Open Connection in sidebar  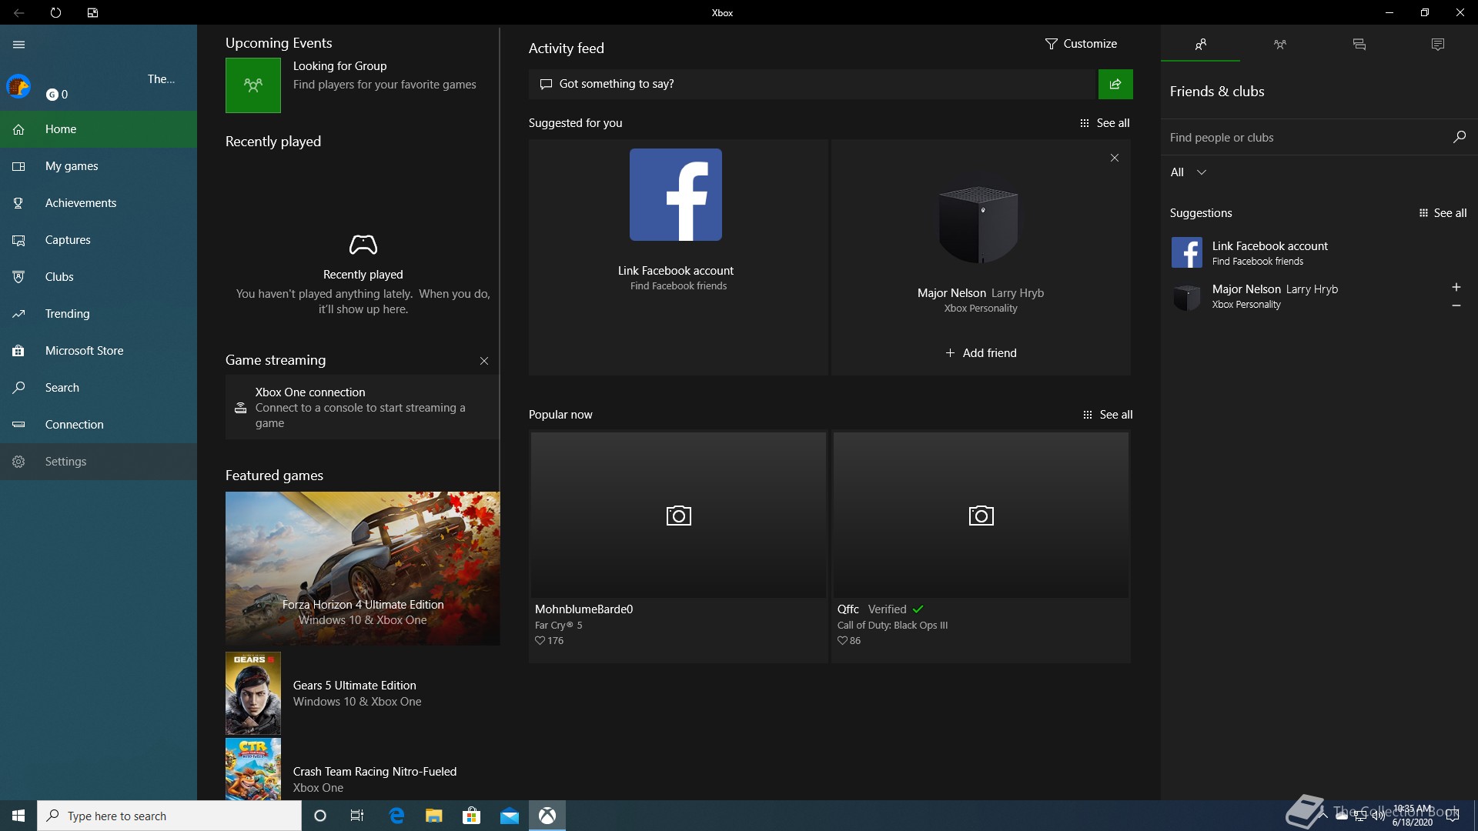pyautogui.click(x=99, y=425)
